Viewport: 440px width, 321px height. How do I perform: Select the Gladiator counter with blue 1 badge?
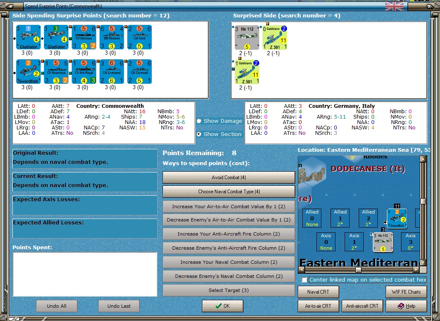28,37
